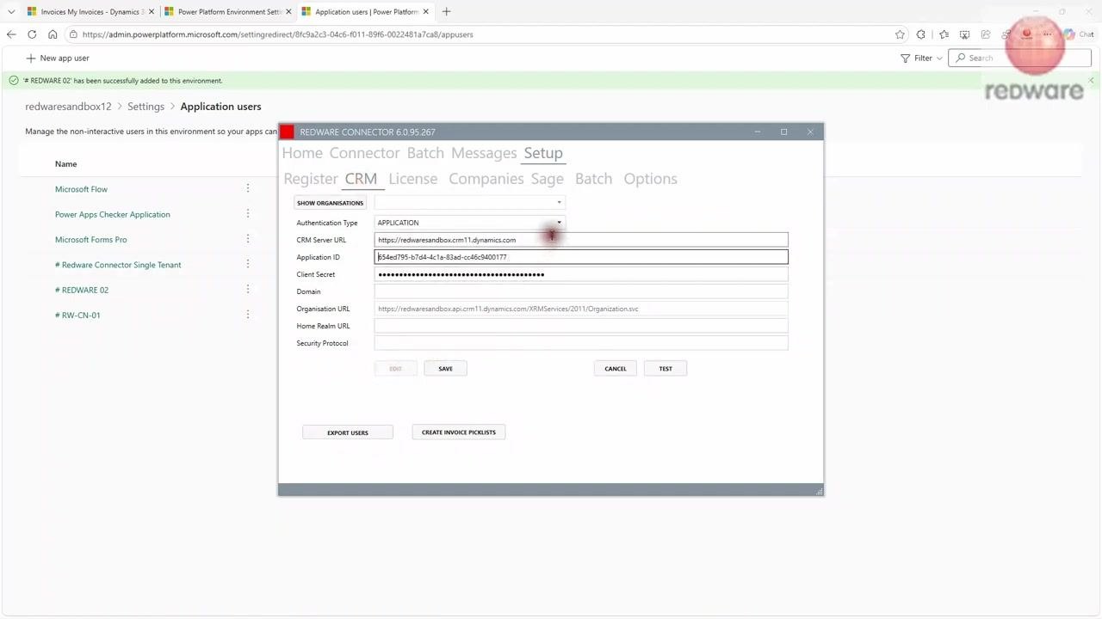Image resolution: width=1102 pixels, height=619 pixels.
Task: Open the Microsoft Flow app user
Action: (x=81, y=189)
